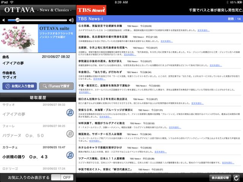Follow read-more link in W杯決勝T story

pyautogui.click(x=175, y=127)
